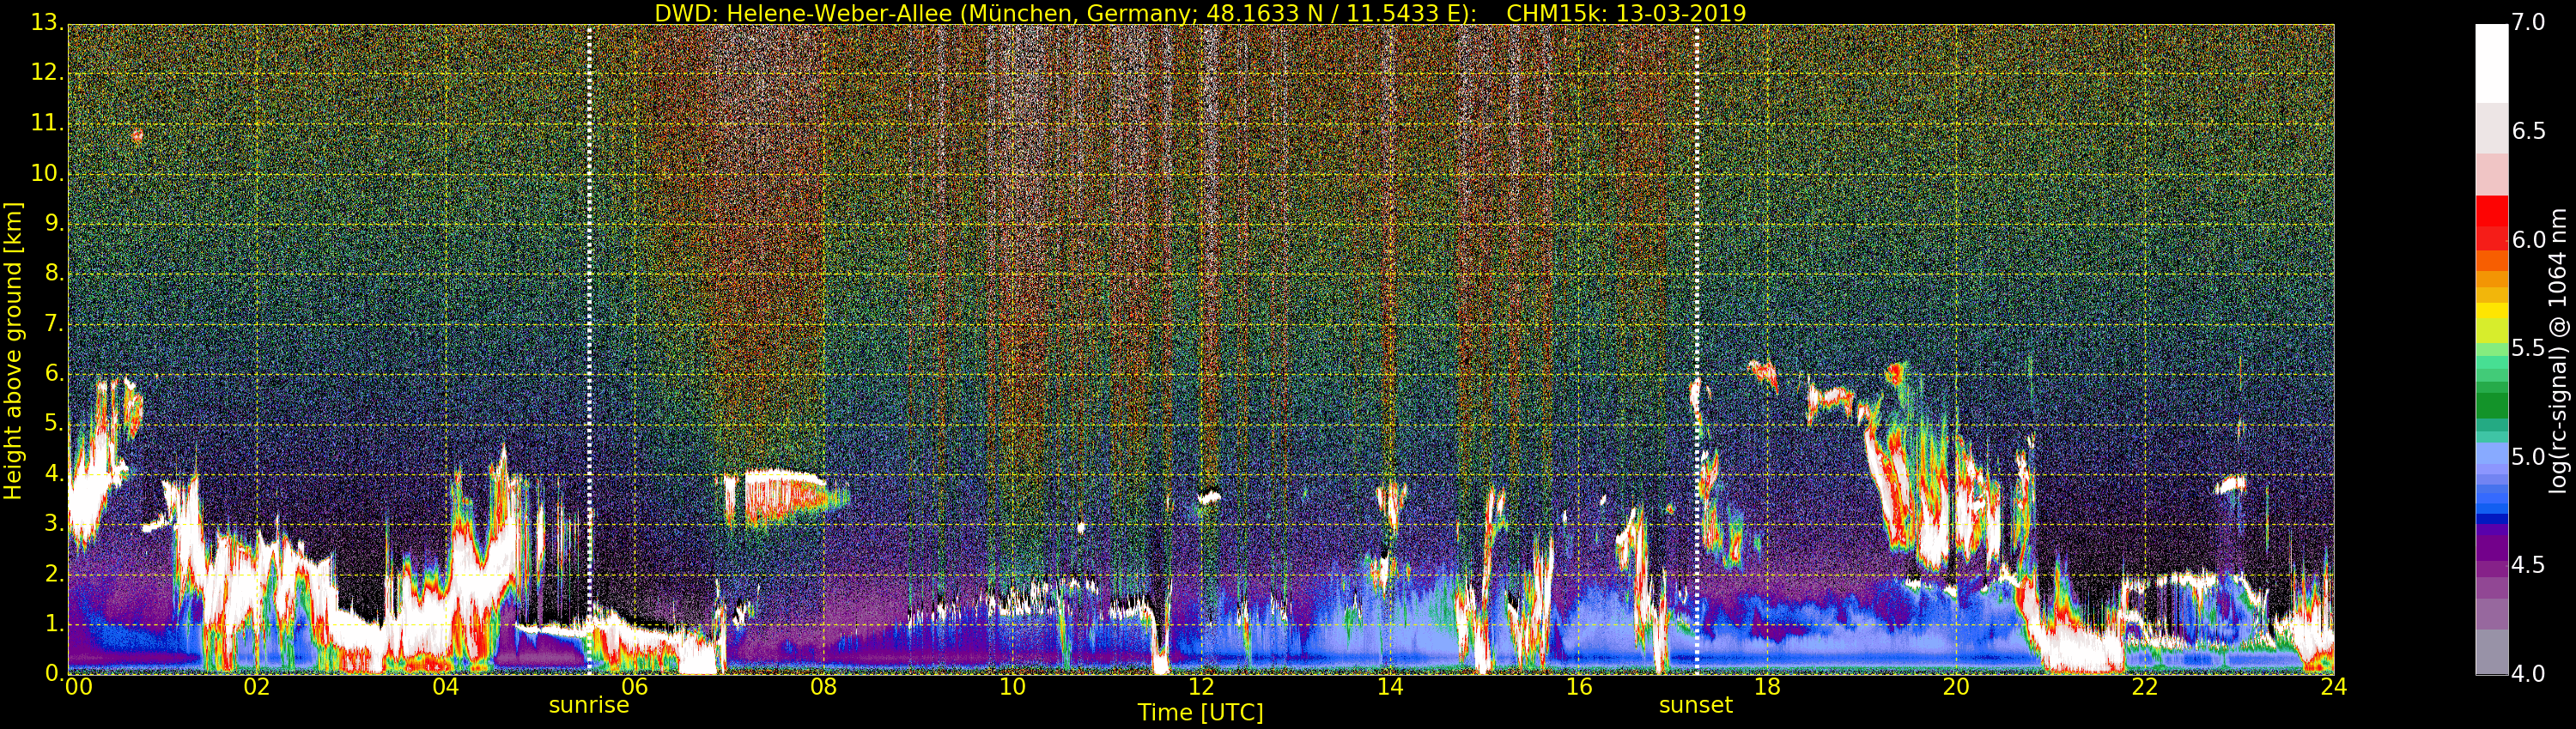Click the colorbar tick label '5.5'
Image resolution: width=2576 pixels, height=729 pixels.
[x=2528, y=348]
